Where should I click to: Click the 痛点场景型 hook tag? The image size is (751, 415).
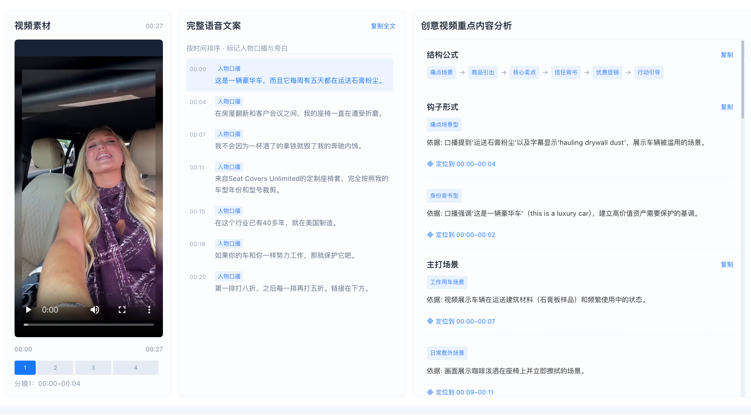click(x=444, y=125)
